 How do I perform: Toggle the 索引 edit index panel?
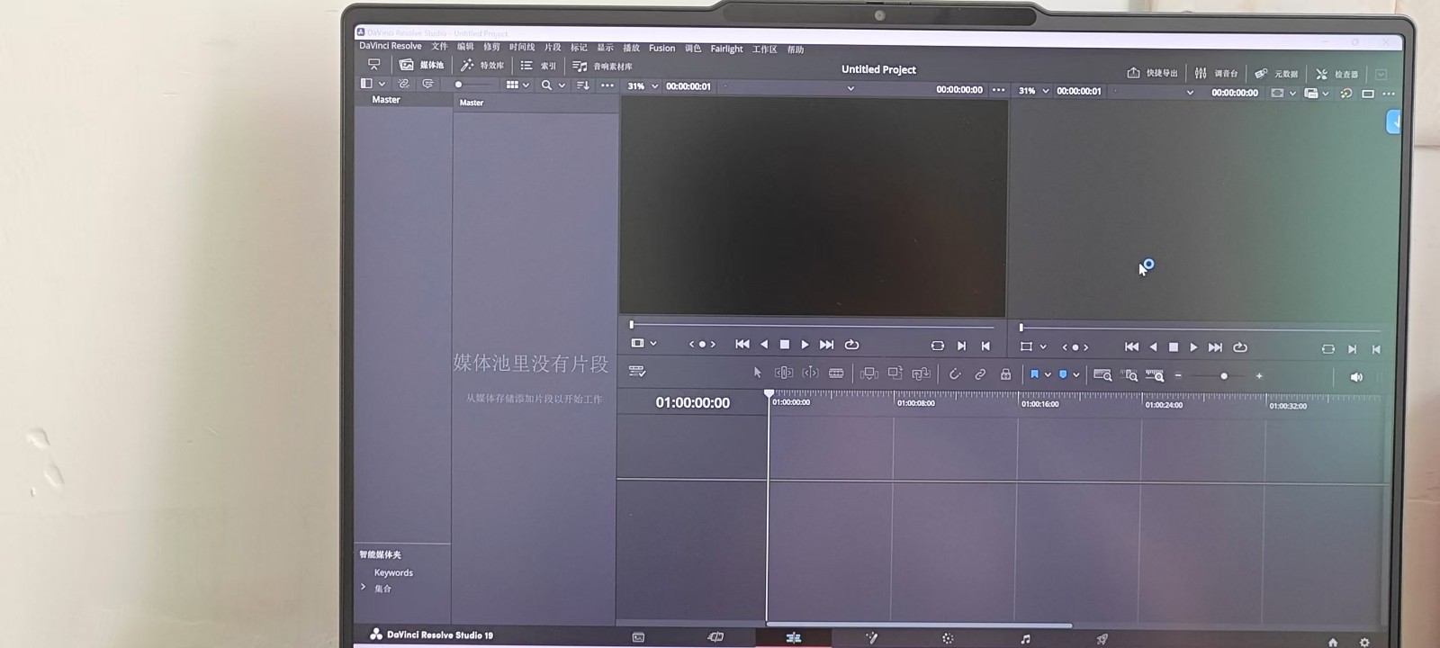click(538, 66)
